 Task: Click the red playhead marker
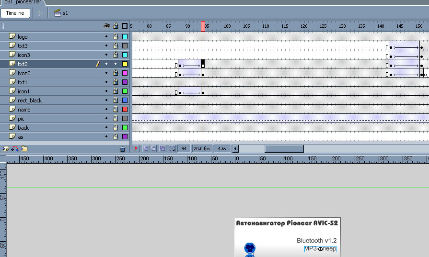coord(203,26)
